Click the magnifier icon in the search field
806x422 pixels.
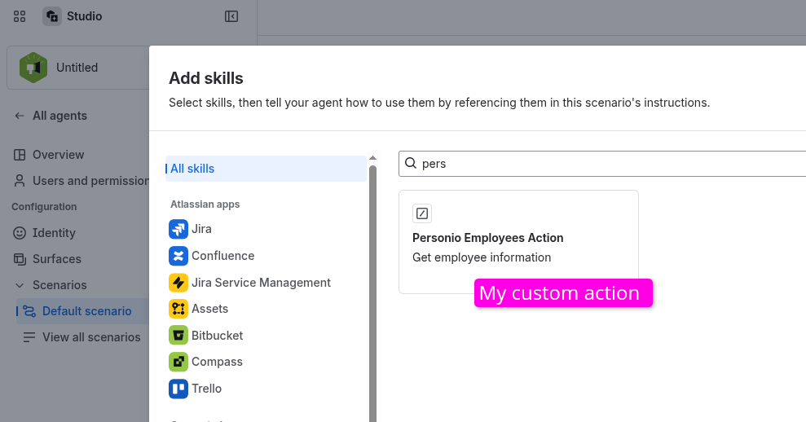coord(411,164)
